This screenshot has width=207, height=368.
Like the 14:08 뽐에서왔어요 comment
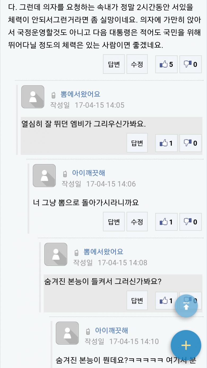click(x=166, y=301)
